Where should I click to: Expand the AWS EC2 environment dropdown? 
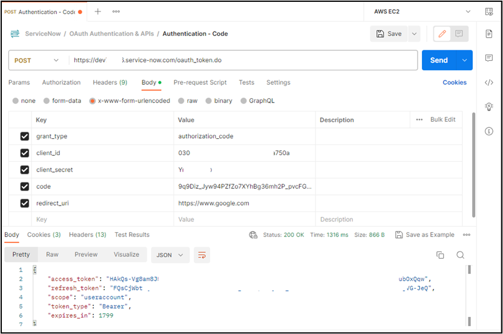[x=468, y=12]
